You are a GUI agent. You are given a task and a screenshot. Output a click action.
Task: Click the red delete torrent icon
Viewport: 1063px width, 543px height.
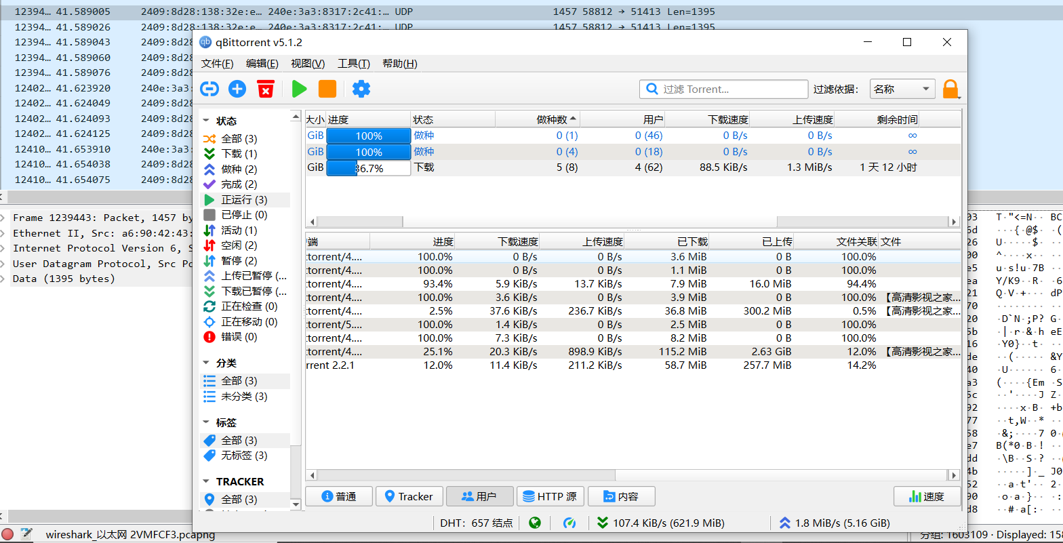[x=266, y=89]
